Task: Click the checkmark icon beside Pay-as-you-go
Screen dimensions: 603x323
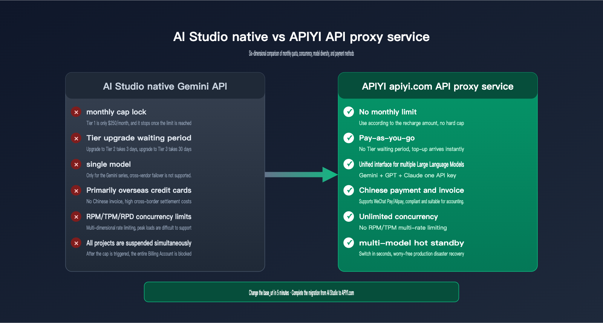Action: click(x=349, y=138)
